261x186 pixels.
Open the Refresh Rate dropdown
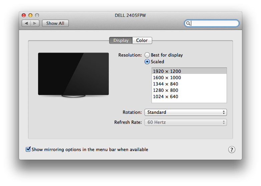pyautogui.click(x=186, y=122)
